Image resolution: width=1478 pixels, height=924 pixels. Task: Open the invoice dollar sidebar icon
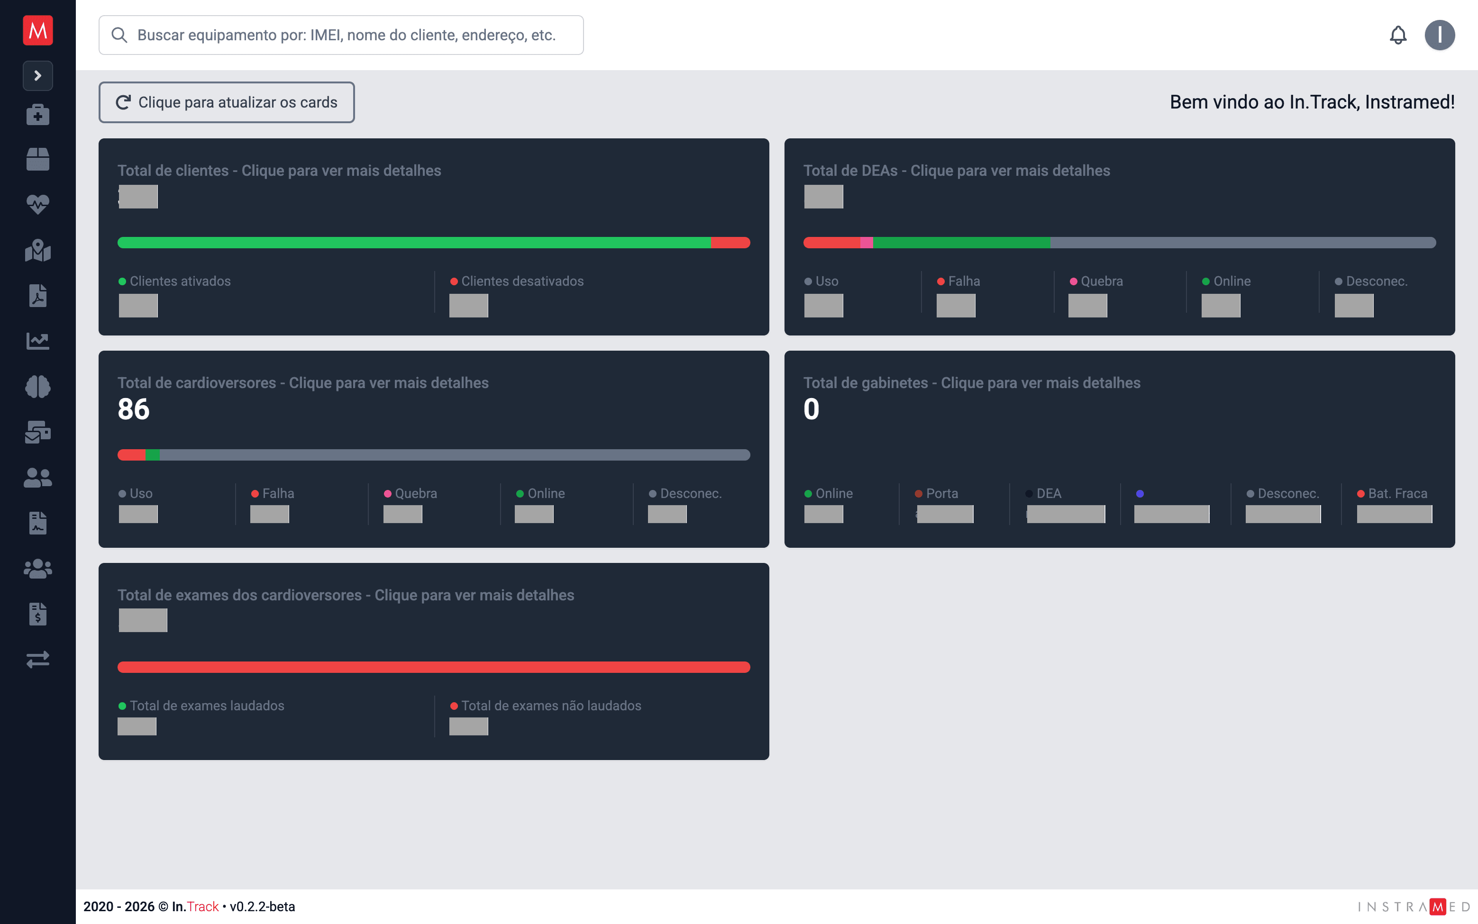coord(38,614)
